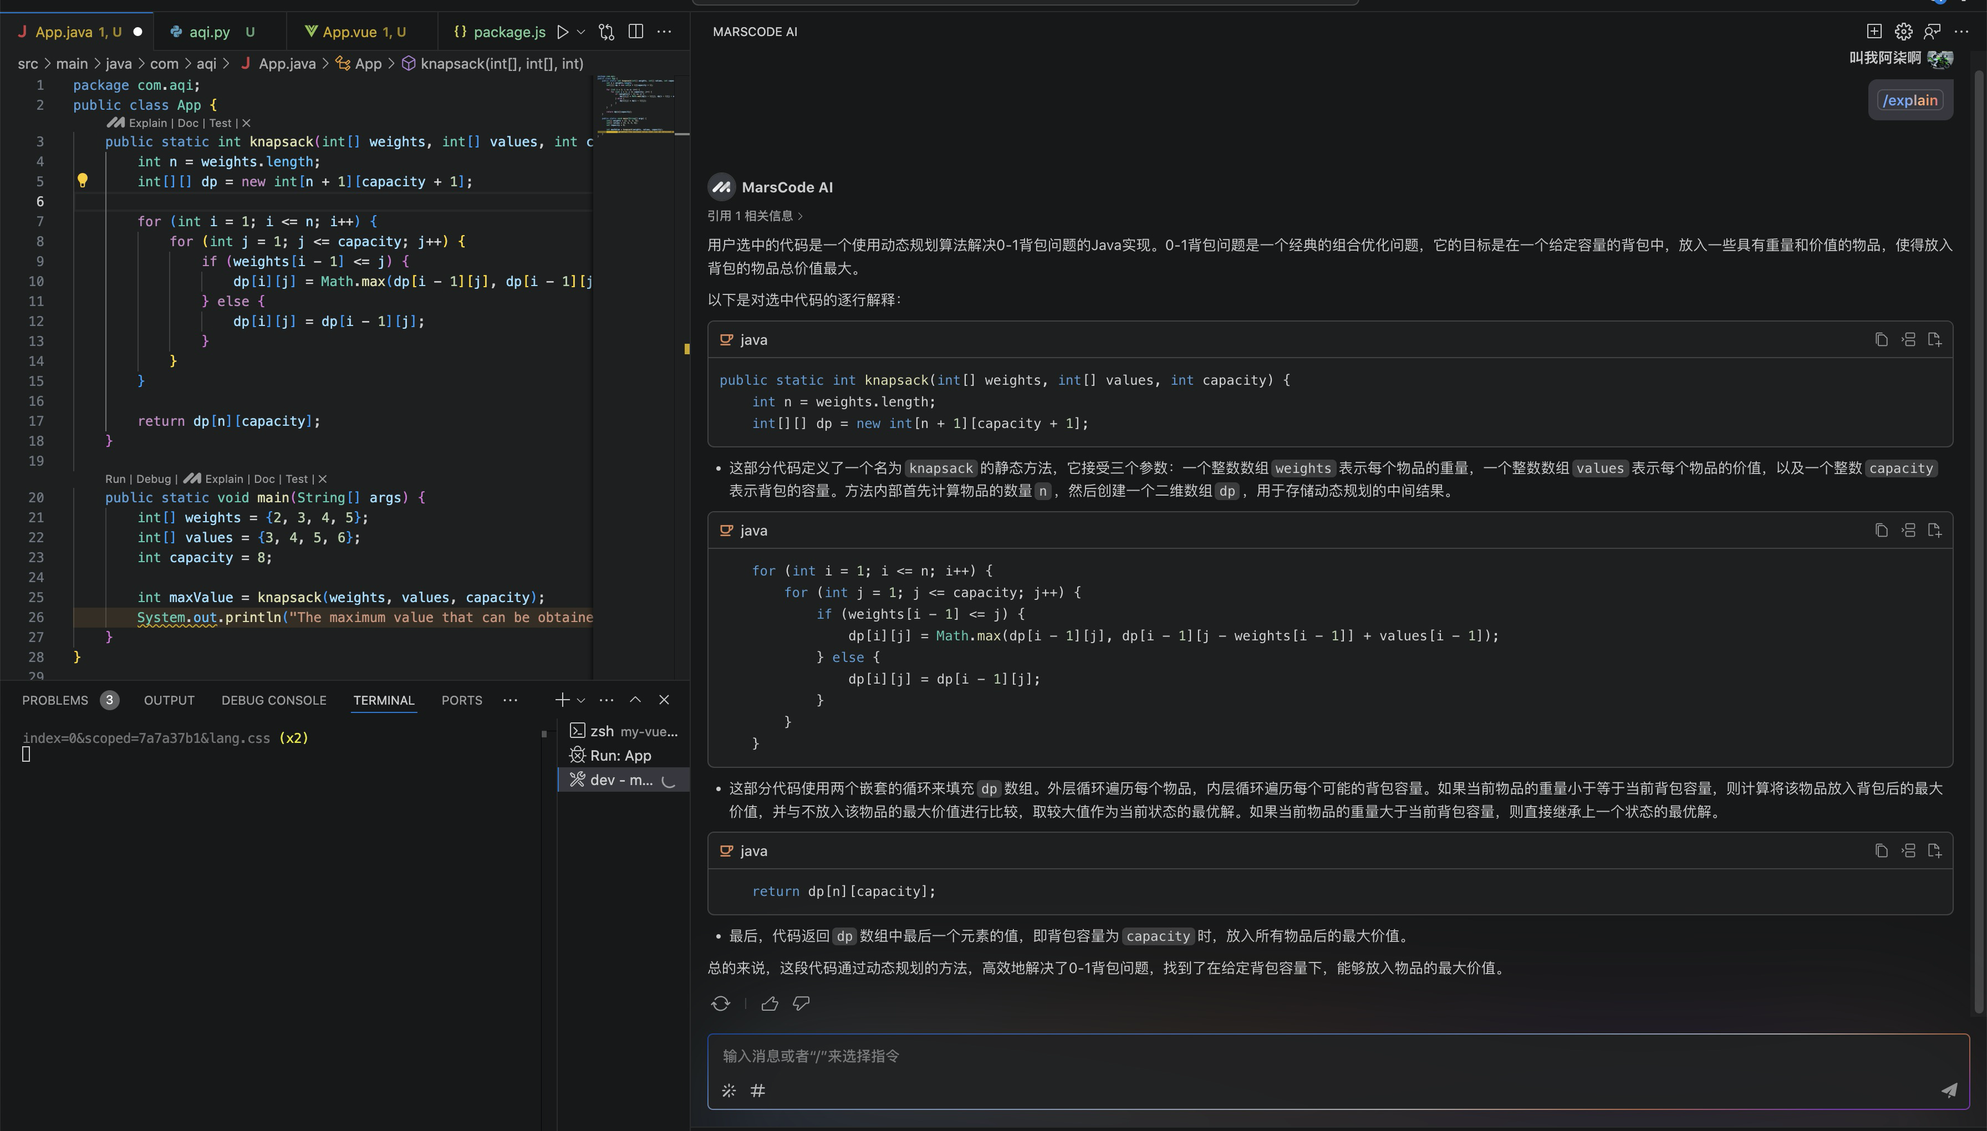The width and height of the screenshot is (1987, 1131).
Task: Click Debug above the main method
Action: coord(153,478)
